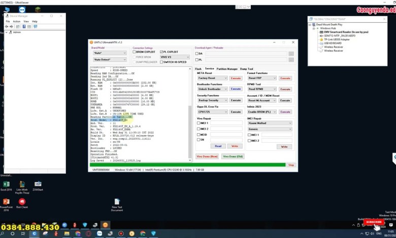Open the Factory Reset dropdown under META Reset
This screenshot has height=238, width=396.
[212, 78]
